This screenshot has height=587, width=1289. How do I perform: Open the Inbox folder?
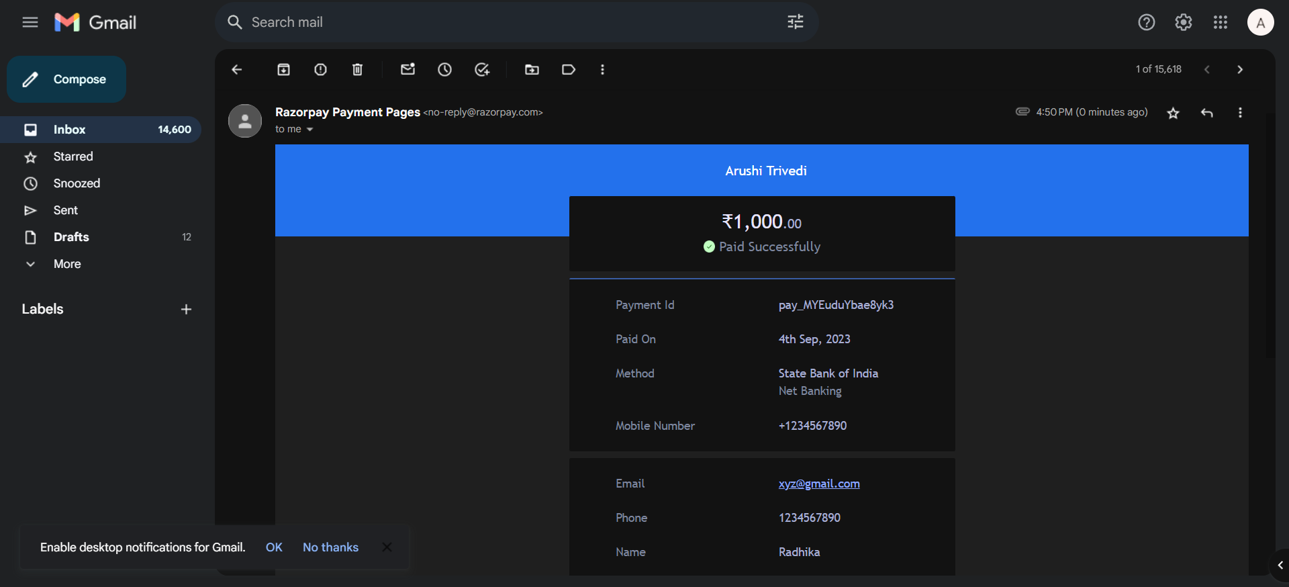tap(101, 130)
